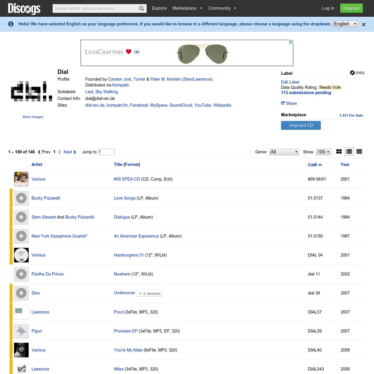Sort by the Cat# column
Viewport: 374px width, 374px height.
pyautogui.click(x=315, y=165)
